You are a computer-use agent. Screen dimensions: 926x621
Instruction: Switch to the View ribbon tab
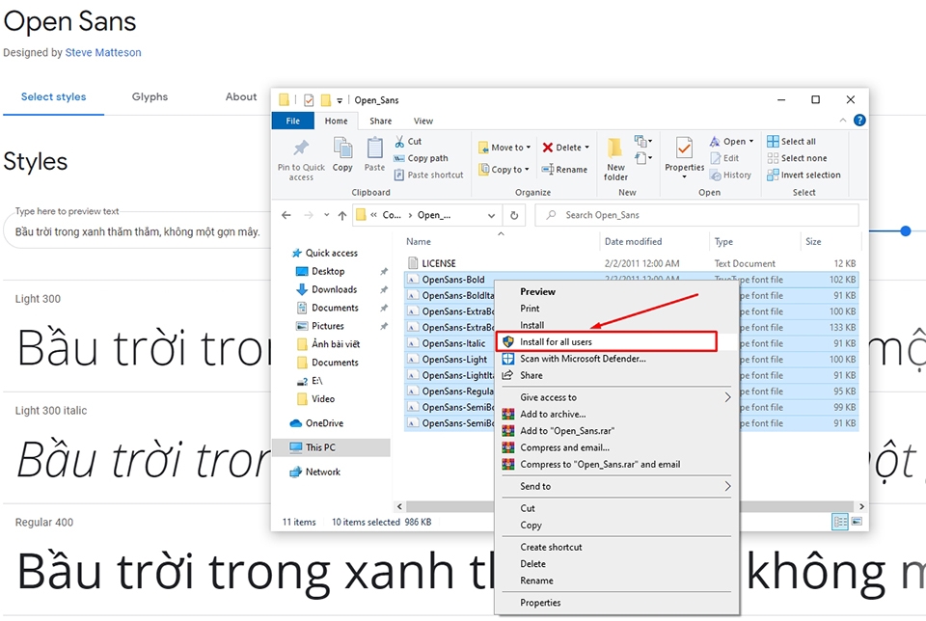(x=422, y=121)
